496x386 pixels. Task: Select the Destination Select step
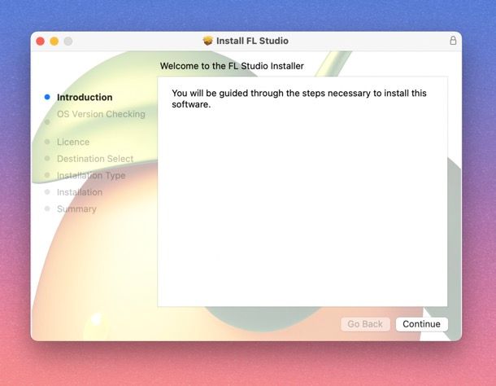95,159
